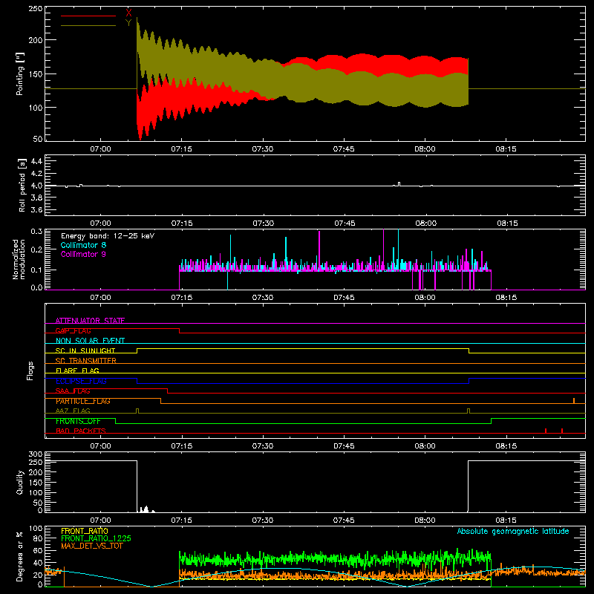Select the 'Energy band: 12-25 keV' text

pyautogui.click(x=108, y=236)
